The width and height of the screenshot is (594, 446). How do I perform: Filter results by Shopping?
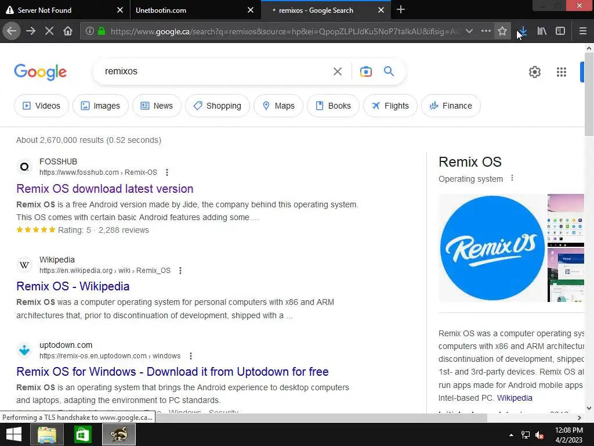218,106
